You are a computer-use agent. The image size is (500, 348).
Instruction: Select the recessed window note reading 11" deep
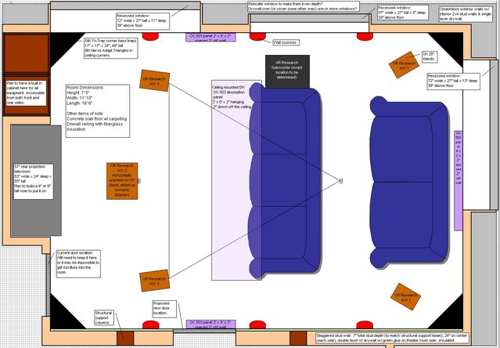[x=142, y=22]
